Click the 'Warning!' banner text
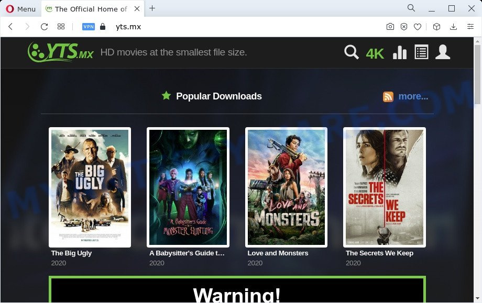The height and width of the screenshot is (303, 482). point(237,295)
